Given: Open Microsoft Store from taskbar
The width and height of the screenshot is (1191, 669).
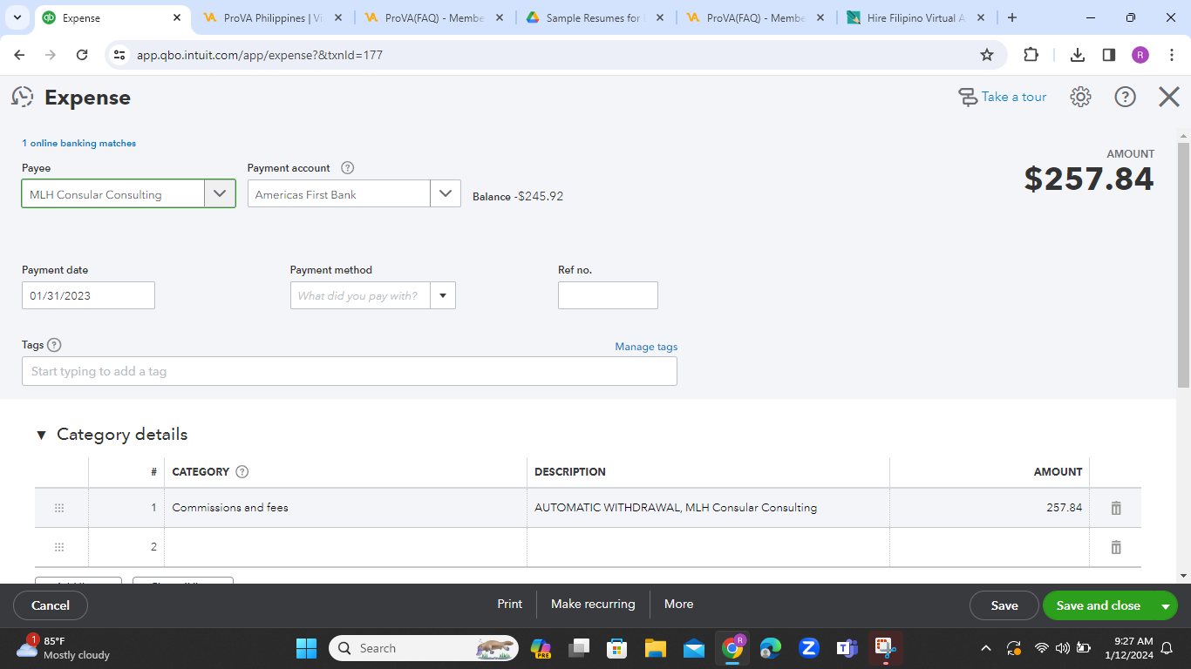Looking at the screenshot, I should pyautogui.click(x=617, y=648).
